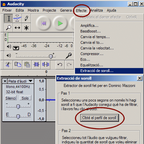Screen dimensions: 144x144
Task: Select the Multi-tool asterisk icon
Action: [26, 28]
